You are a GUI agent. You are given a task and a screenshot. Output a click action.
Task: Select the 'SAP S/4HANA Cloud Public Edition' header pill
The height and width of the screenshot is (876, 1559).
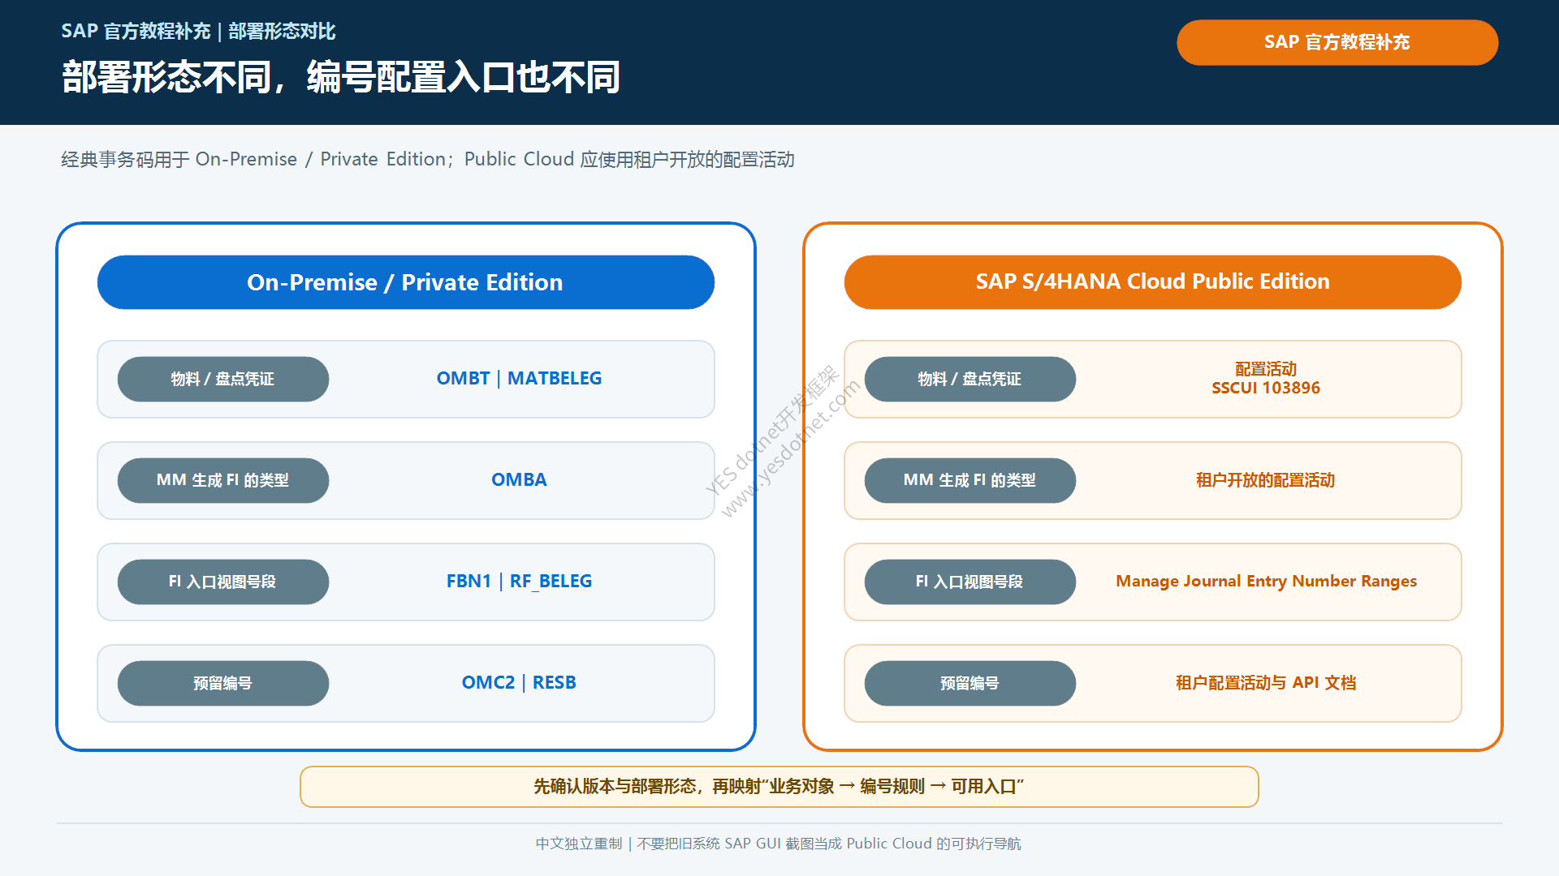(1153, 282)
